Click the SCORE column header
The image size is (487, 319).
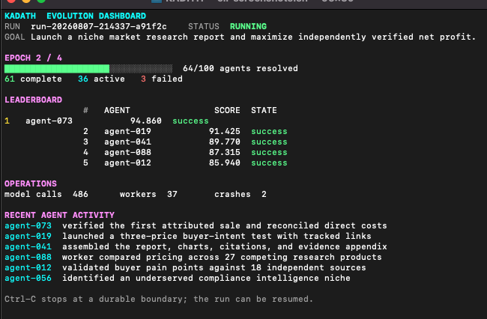tap(227, 111)
